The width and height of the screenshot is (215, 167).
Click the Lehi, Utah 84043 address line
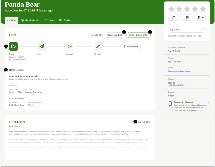click(176, 85)
